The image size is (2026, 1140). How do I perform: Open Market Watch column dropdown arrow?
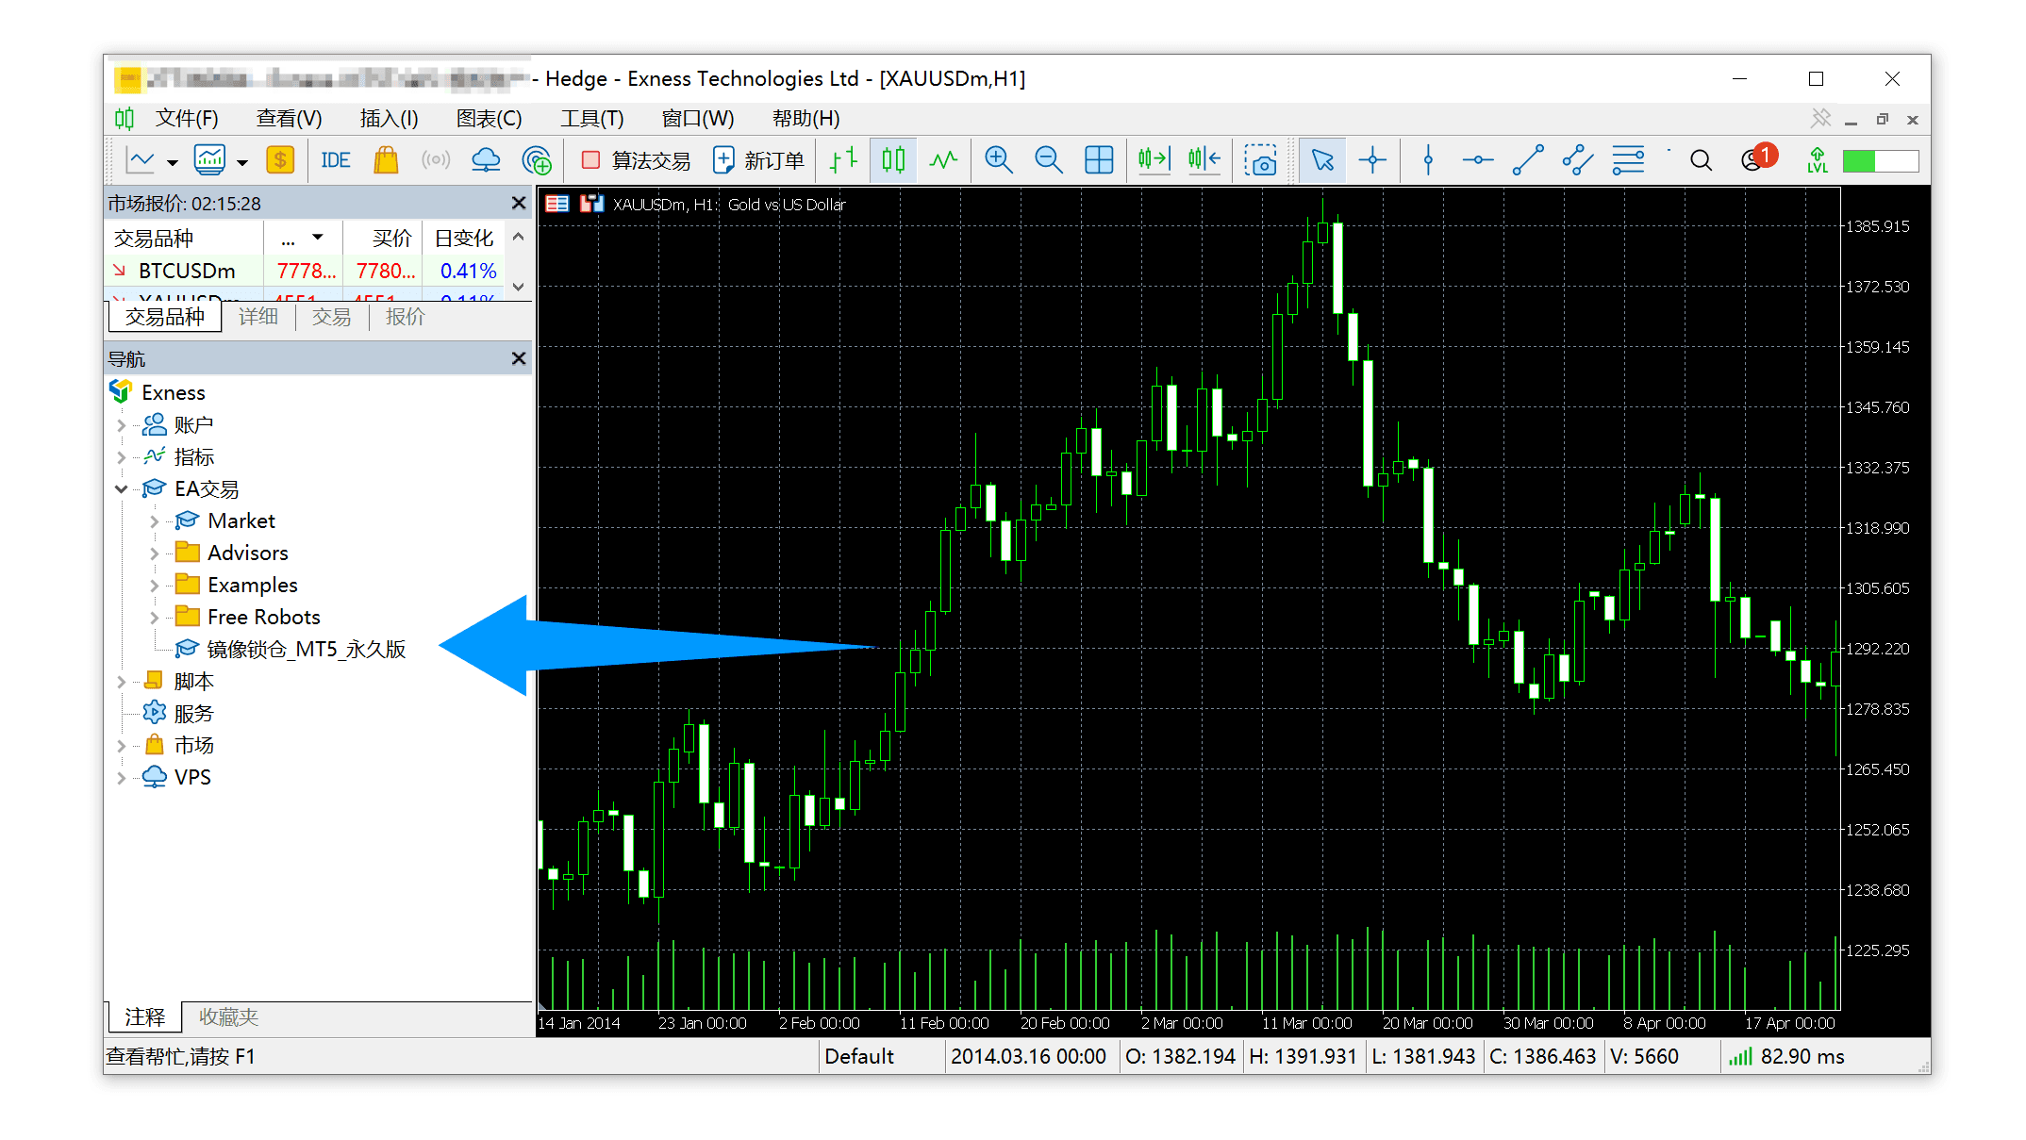tap(318, 238)
